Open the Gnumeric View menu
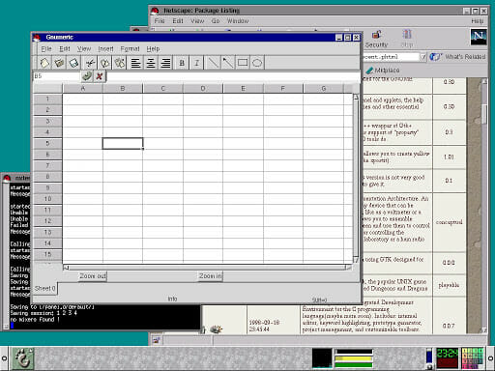The image size is (495, 371). click(x=84, y=48)
